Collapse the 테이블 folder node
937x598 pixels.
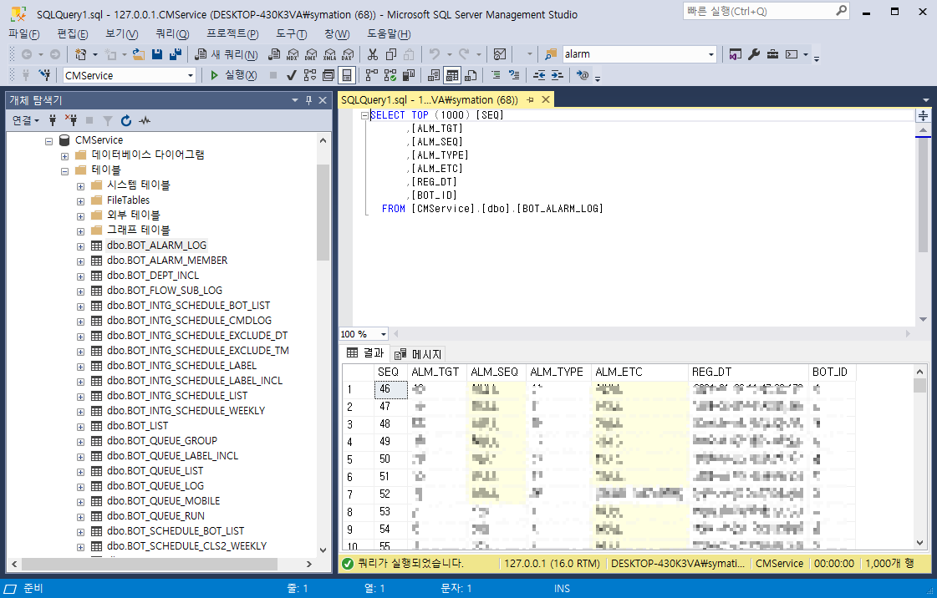(x=64, y=171)
